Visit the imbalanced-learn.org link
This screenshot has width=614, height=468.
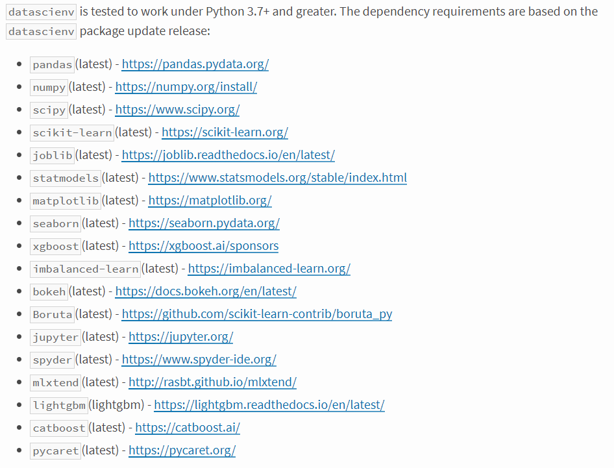coord(269,269)
